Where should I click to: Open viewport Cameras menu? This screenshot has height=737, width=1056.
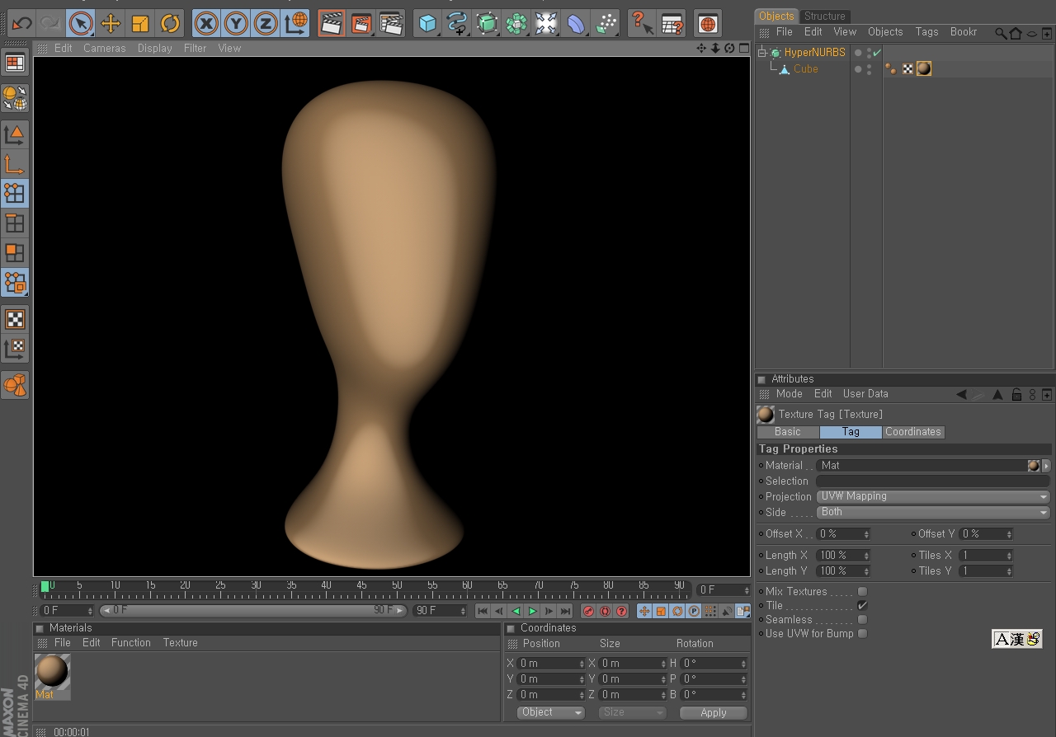click(x=105, y=49)
